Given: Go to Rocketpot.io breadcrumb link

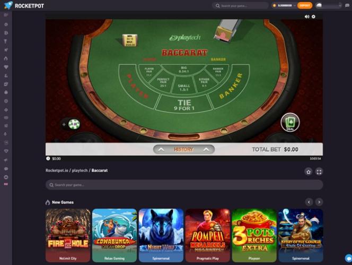Looking at the screenshot, I should (x=57, y=170).
